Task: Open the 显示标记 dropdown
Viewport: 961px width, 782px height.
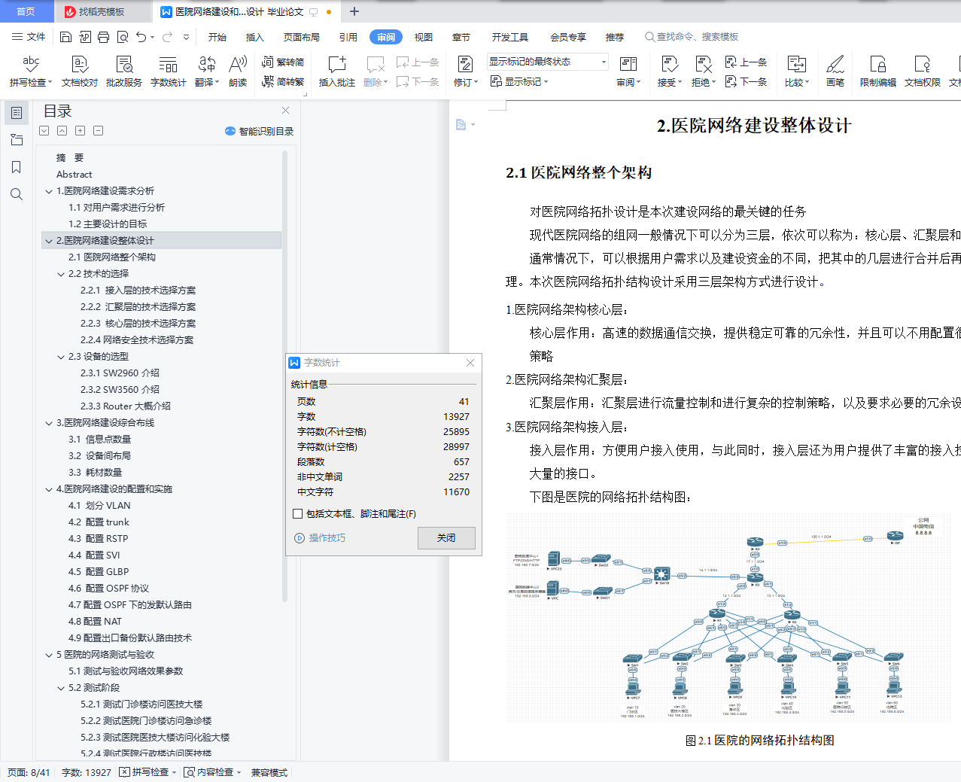Action: coord(519,81)
